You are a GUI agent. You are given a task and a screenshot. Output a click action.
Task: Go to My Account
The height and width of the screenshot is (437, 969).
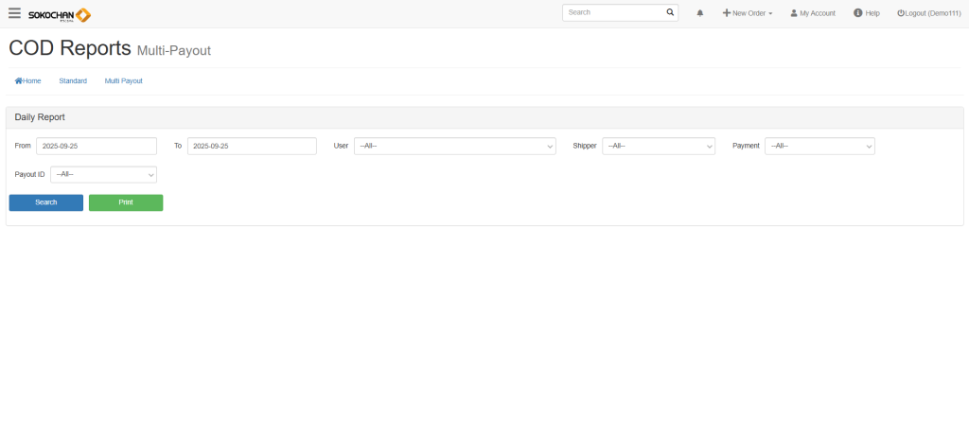click(x=813, y=13)
